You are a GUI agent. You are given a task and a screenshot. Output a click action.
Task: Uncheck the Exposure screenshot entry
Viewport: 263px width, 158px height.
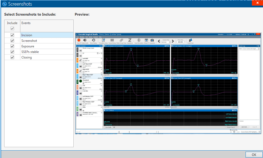12,46
